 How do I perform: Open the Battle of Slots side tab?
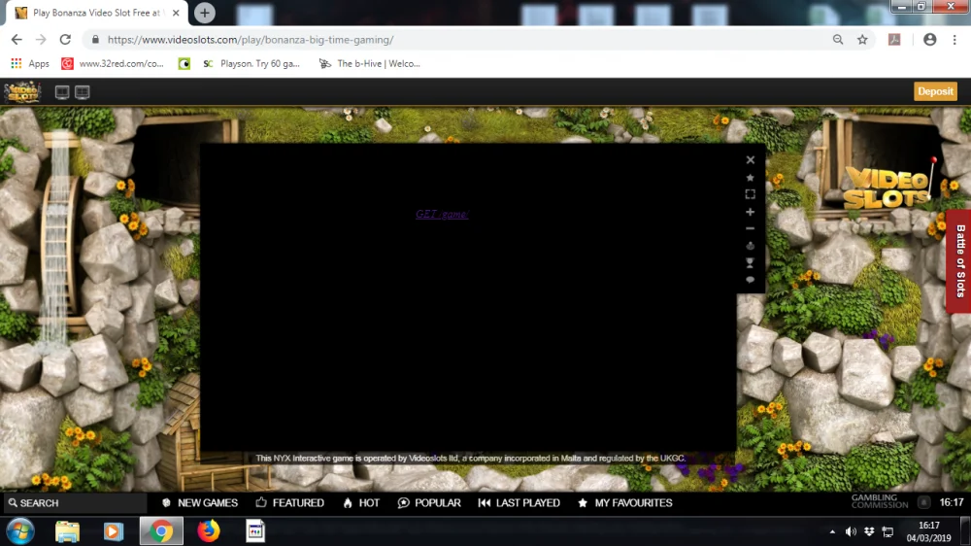pyautogui.click(x=959, y=261)
